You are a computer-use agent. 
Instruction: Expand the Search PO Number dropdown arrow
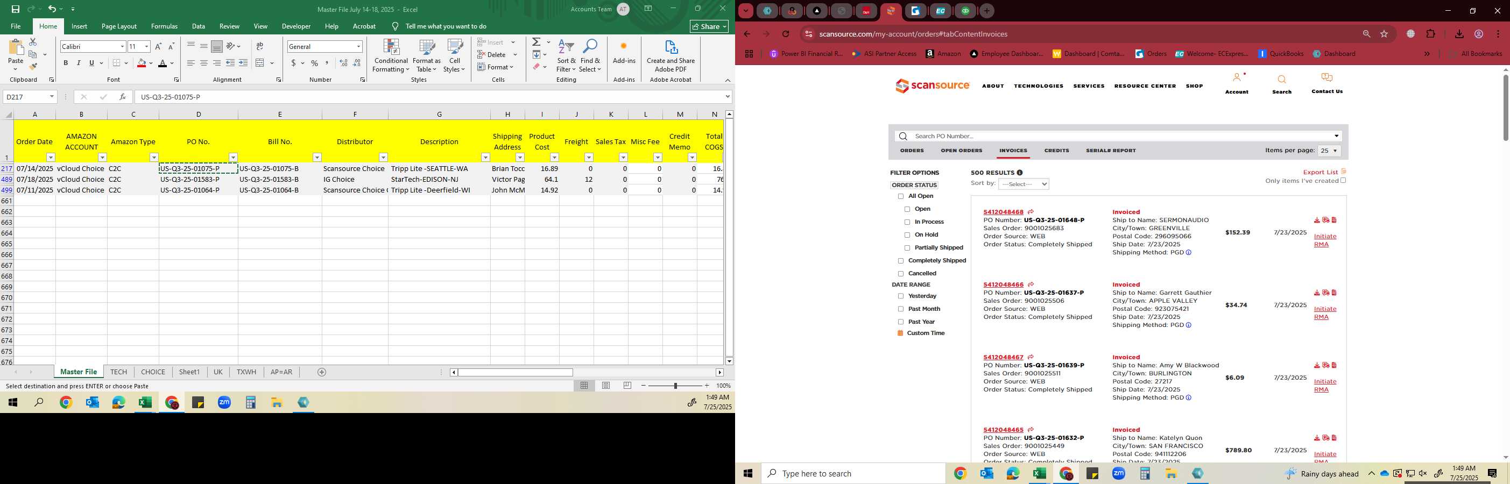(1337, 136)
